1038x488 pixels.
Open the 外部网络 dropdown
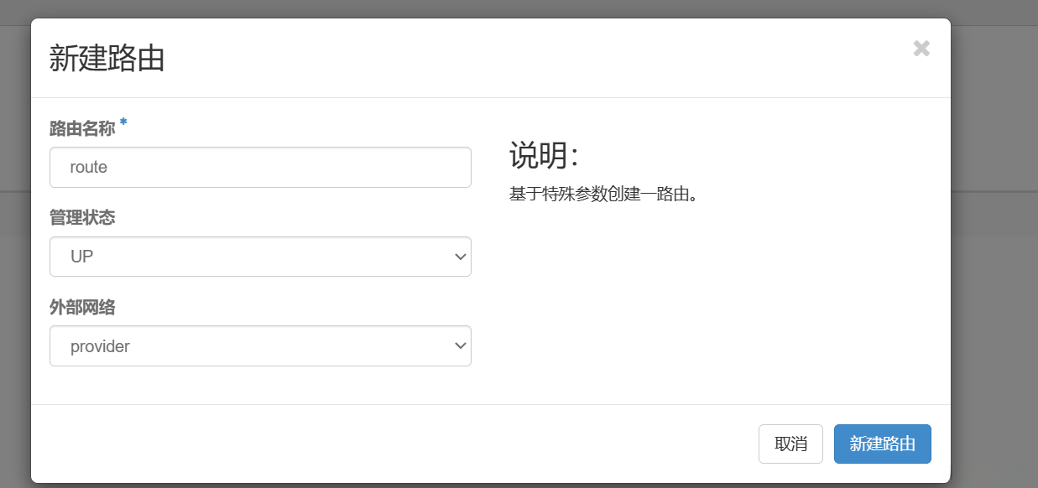click(x=260, y=346)
